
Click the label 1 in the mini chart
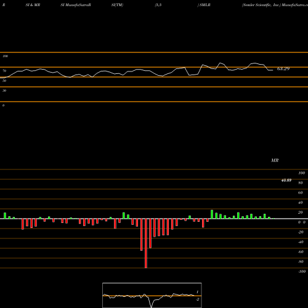pyautogui.click(x=198, y=292)
